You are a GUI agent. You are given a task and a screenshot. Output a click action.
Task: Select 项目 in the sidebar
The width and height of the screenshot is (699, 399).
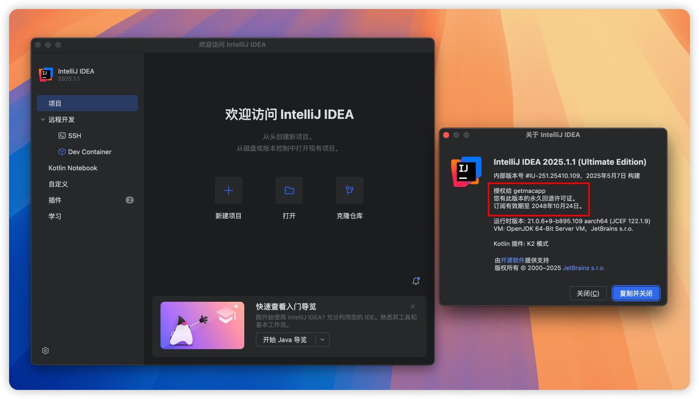click(87, 103)
